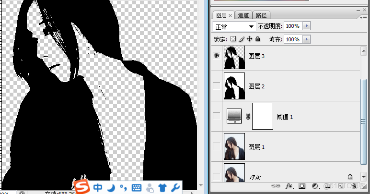This screenshot has width=370, height=194.
Task: Click the document size status text
Action: tap(60, 193)
